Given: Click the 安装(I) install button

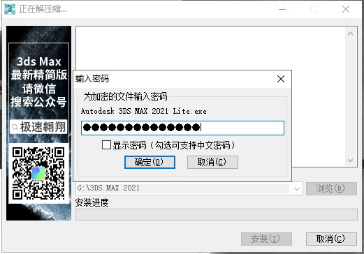Looking at the screenshot, I should (x=266, y=239).
